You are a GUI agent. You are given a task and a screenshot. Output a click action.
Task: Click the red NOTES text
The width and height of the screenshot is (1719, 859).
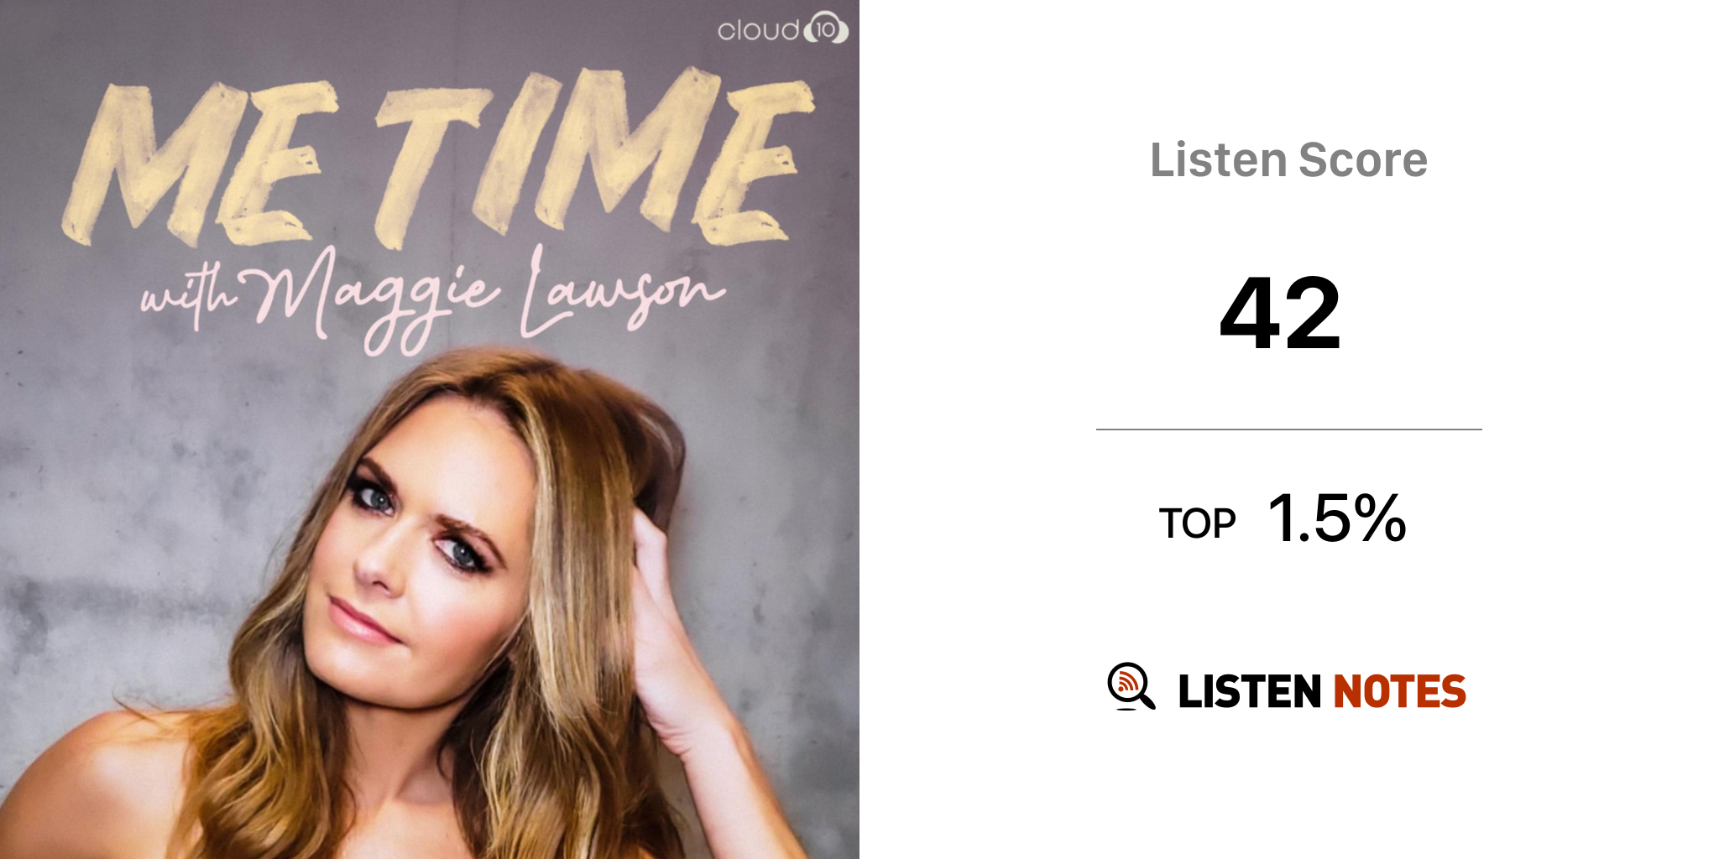[x=1399, y=691]
